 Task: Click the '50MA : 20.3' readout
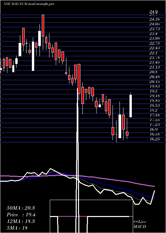pyautogui.click(x=21, y=208)
